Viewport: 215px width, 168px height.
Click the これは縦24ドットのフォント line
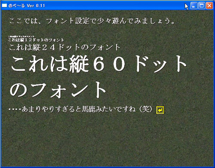tap(64, 47)
